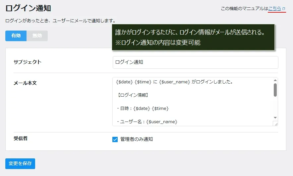293x176 pixels.
Task: Open the manual via the こちら link
Action: tap(275, 8)
